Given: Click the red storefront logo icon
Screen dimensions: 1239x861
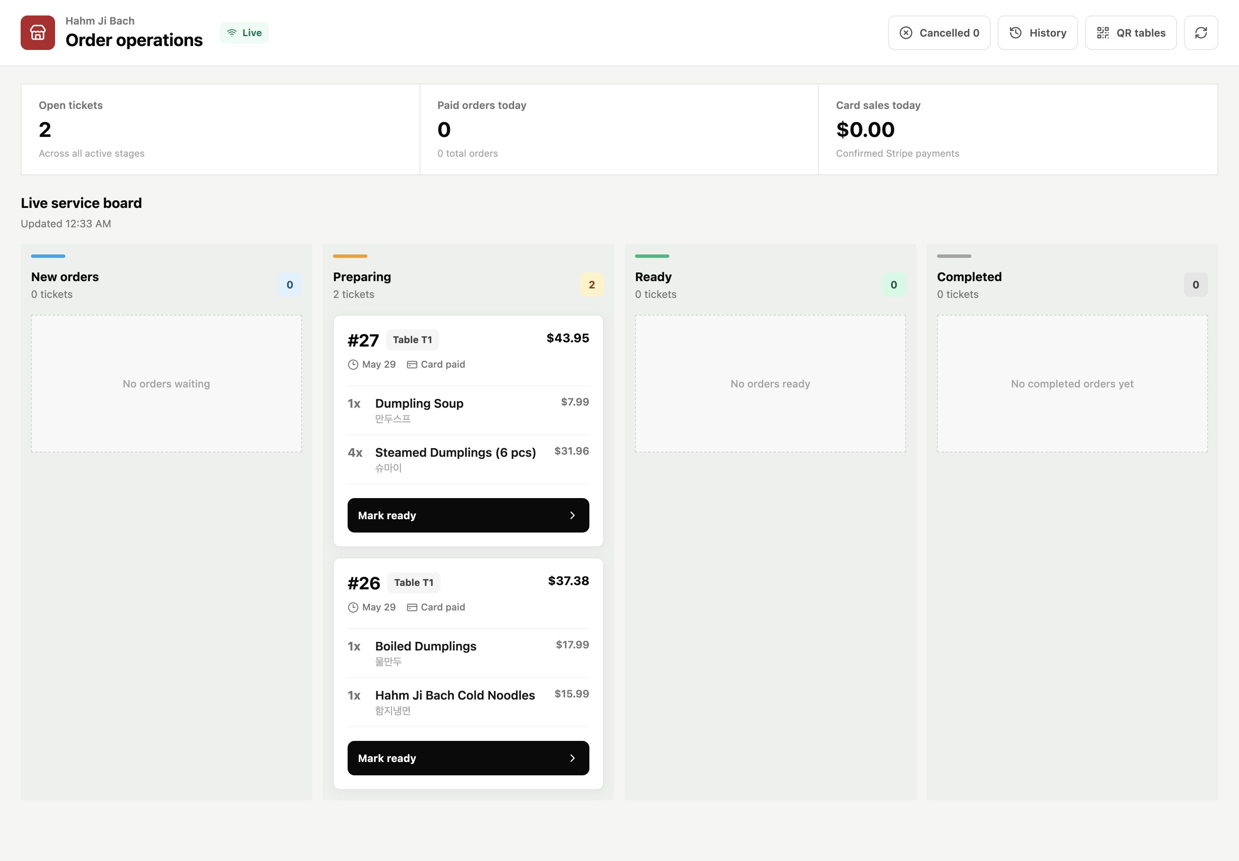Looking at the screenshot, I should (38, 33).
